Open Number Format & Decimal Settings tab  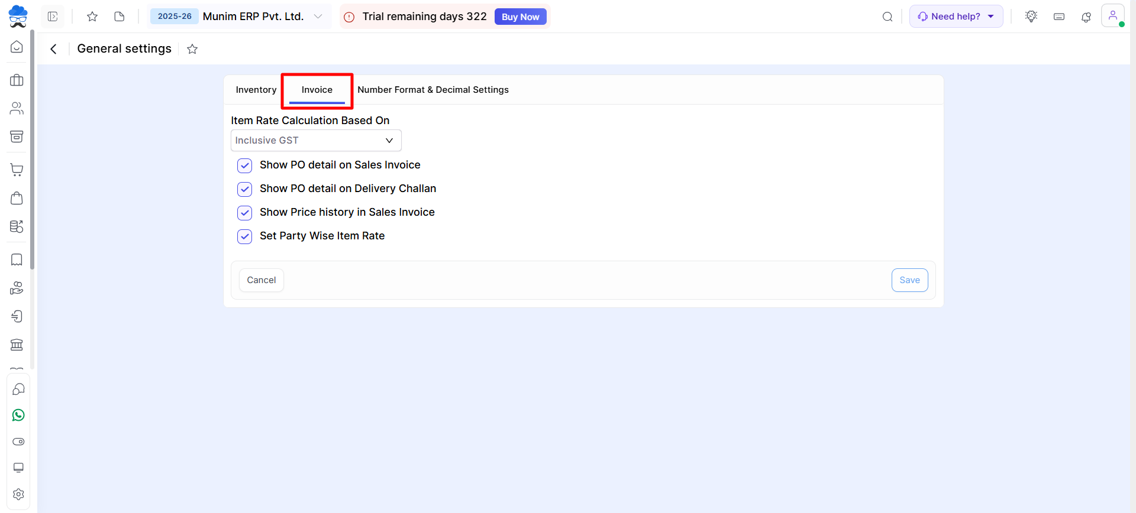433,90
